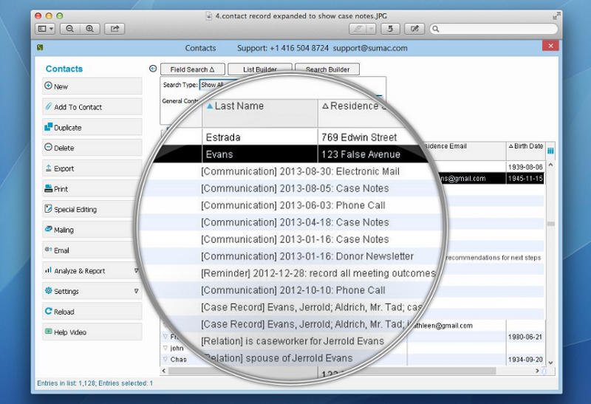Click Add To Contact paperclip button
This screenshot has height=404, width=591.
click(92, 107)
